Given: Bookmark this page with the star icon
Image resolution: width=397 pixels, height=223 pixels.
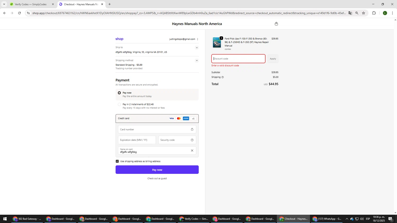Looking at the screenshot, I should pyautogui.click(x=363, y=13).
